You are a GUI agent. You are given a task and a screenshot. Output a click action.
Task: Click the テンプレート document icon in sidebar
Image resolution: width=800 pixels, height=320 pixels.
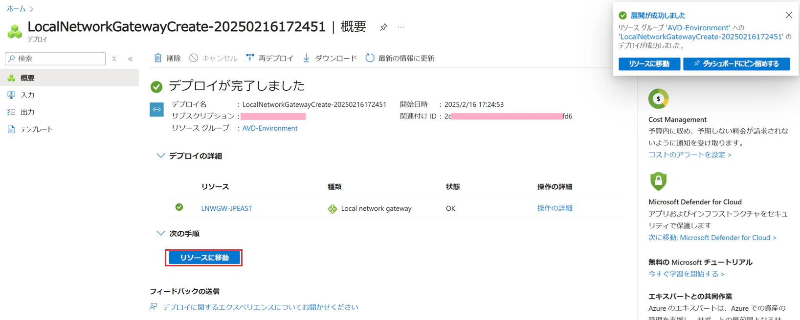11,129
